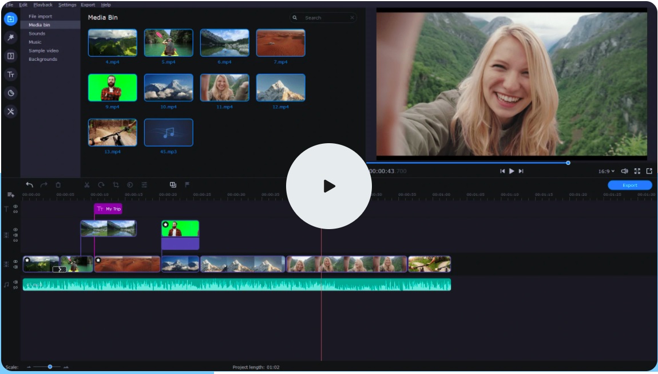This screenshot has height=374, width=658.
Task: Mute the overlay video track
Action: (x=15, y=235)
